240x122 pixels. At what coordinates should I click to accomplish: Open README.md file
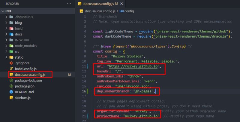24,92
